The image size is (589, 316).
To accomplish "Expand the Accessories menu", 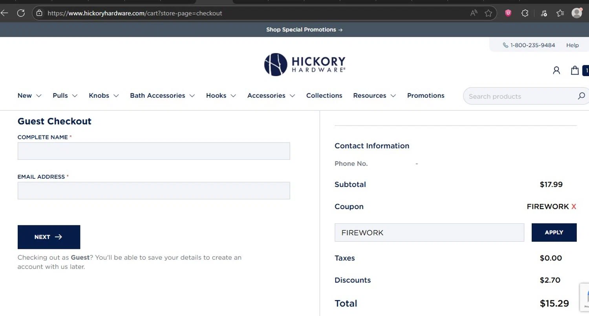I will pyautogui.click(x=271, y=95).
